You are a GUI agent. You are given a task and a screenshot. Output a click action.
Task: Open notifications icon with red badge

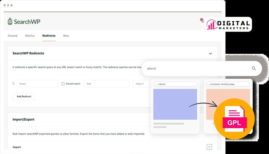[x=202, y=21]
